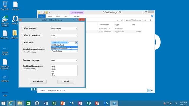Open Customize Quick Access Toolbar arrow
189x106 pixels.
click(49, 12)
